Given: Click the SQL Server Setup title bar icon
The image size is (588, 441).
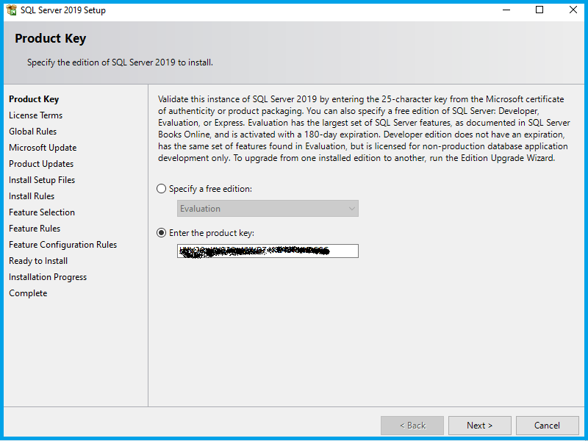Looking at the screenshot, I should [x=11, y=10].
